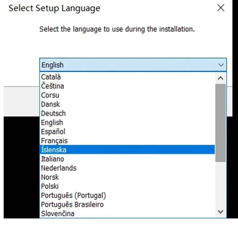Image resolution: width=238 pixels, height=238 pixels.
Task: Pick Corsu as setup language
Action: (x=50, y=95)
